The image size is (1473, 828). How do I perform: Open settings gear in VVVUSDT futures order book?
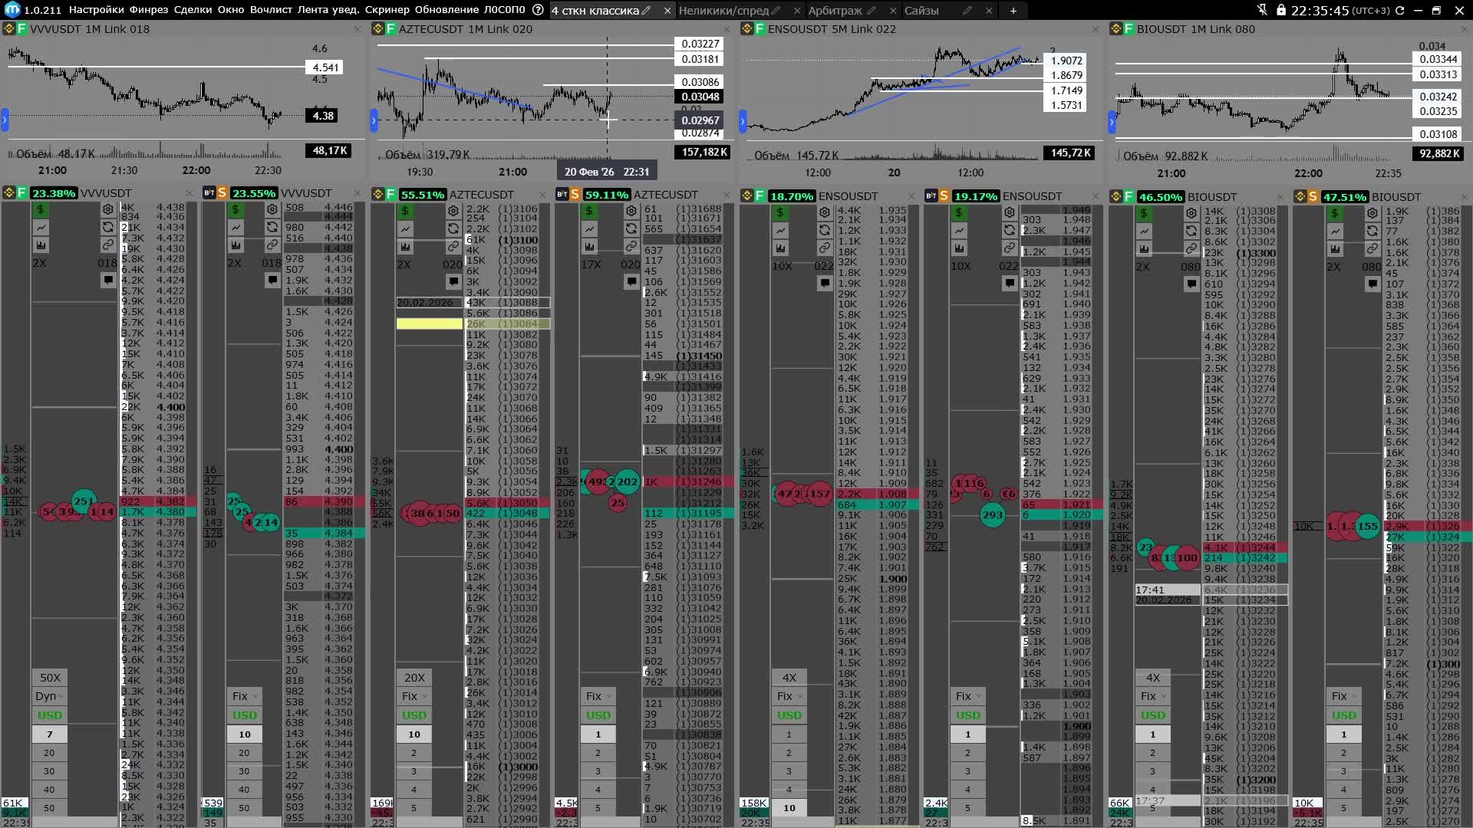pyautogui.click(x=108, y=209)
